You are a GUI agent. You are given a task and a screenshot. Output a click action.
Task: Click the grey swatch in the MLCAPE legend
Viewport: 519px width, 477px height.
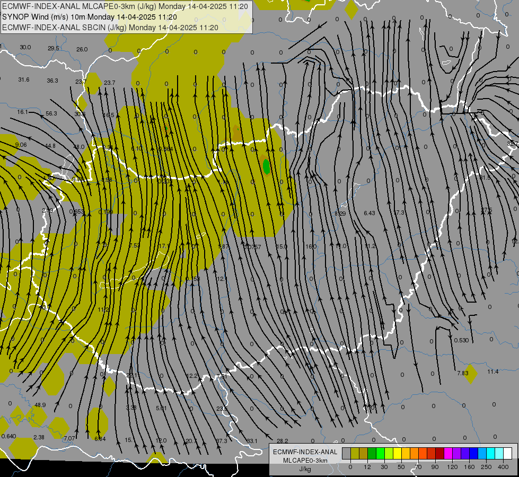(346, 453)
